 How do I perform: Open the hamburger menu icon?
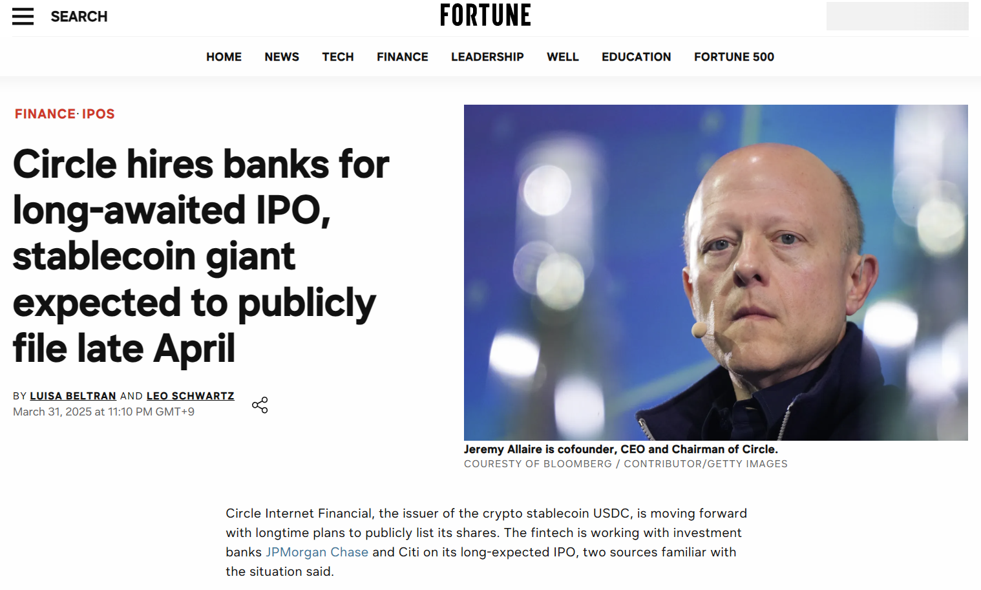coord(23,16)
